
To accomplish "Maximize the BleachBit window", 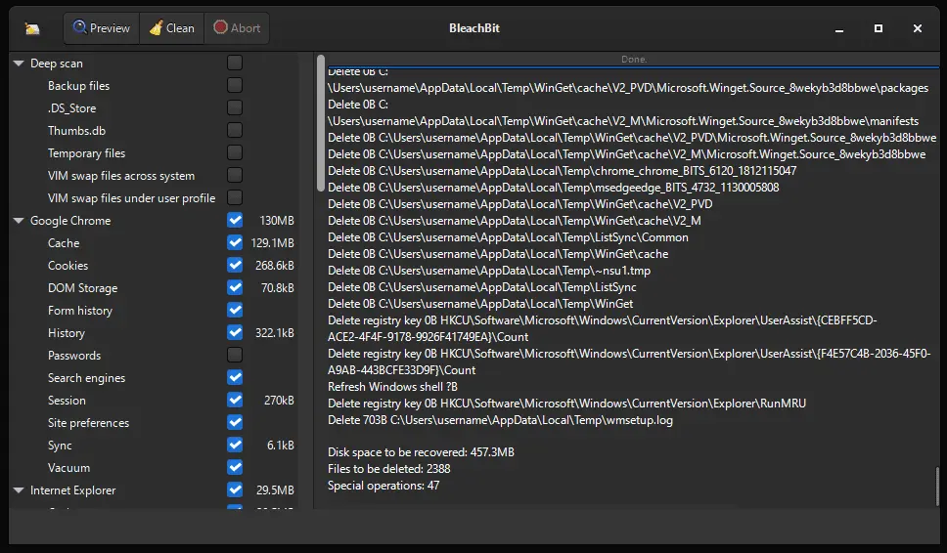I will coord(879,28).
